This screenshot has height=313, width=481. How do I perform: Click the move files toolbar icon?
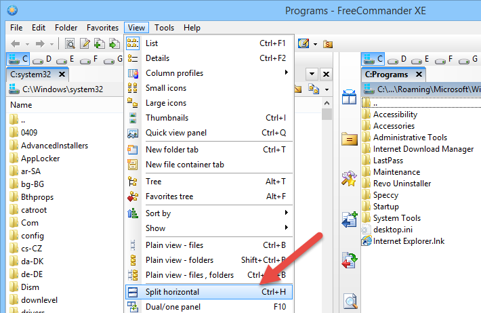pos(114,44)
